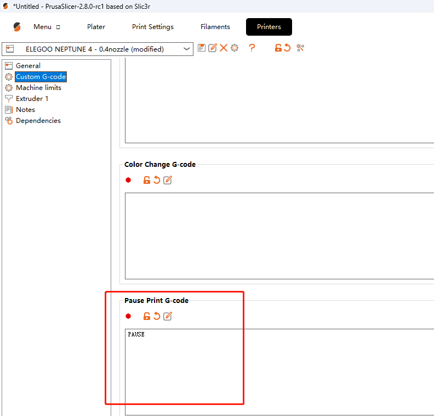Toggle the red mode marker for Pause Print
434x416 pixels.
tap(128, 316)
